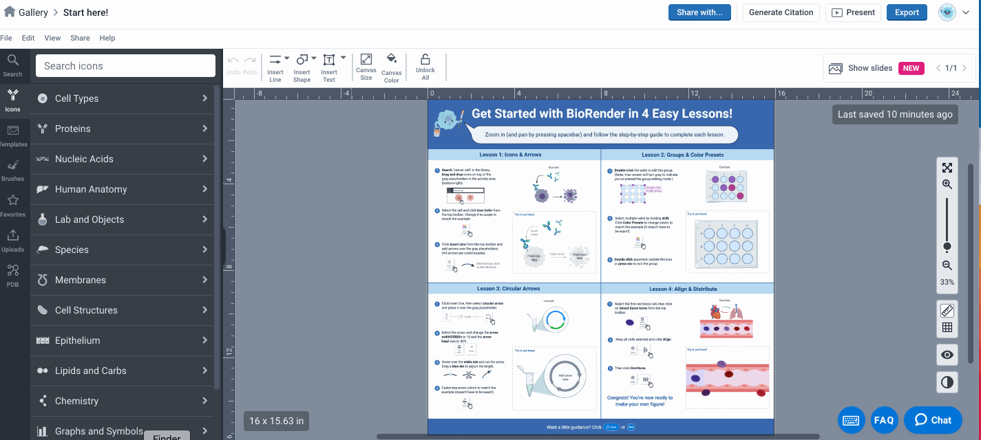This screenshot has width=981, height=440.
Task: Toggle the eye preview visibility
Action: (947, 355)
